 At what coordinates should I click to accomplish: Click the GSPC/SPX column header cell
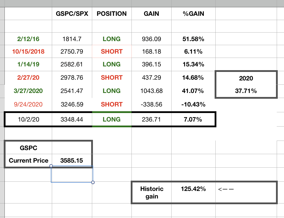click(72, 14)
